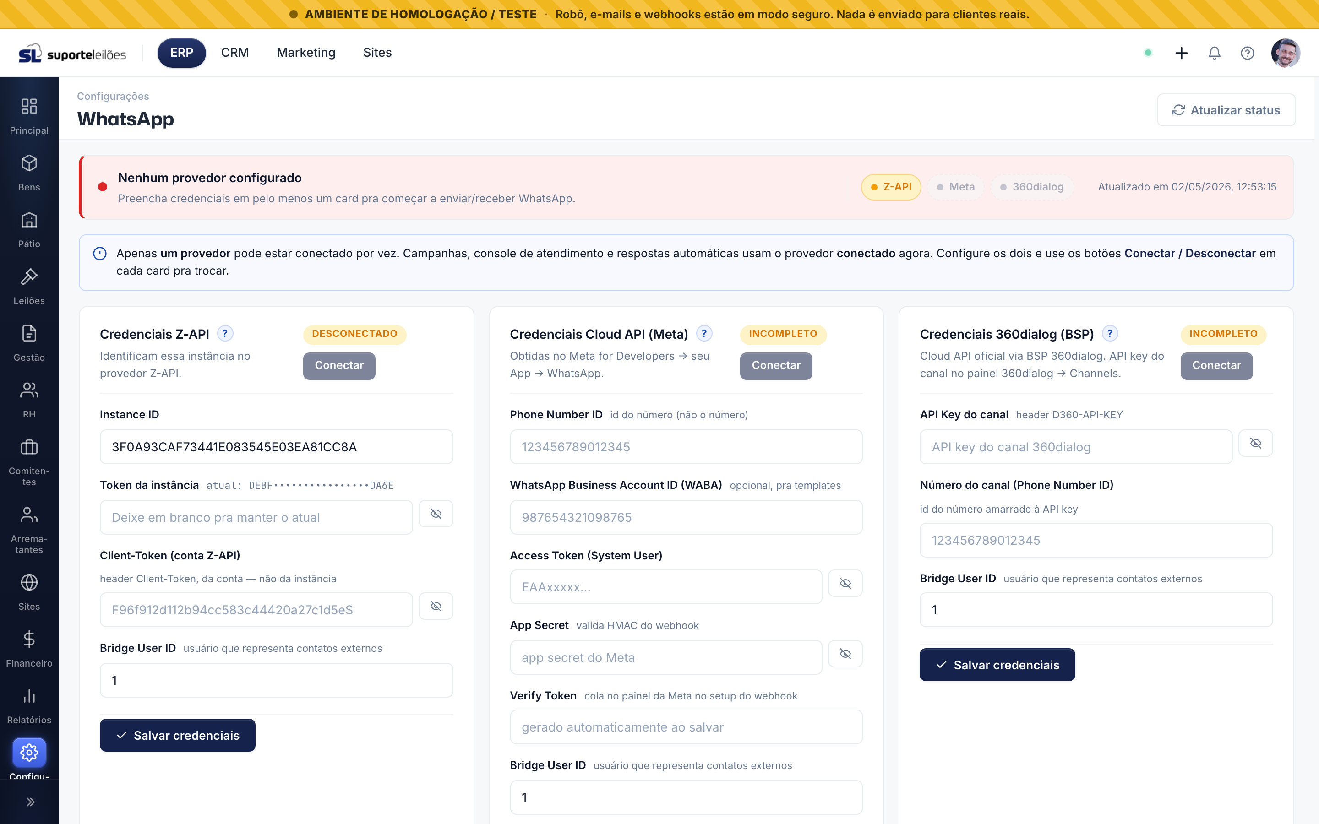Show the Token da instância value

[436, 513]
